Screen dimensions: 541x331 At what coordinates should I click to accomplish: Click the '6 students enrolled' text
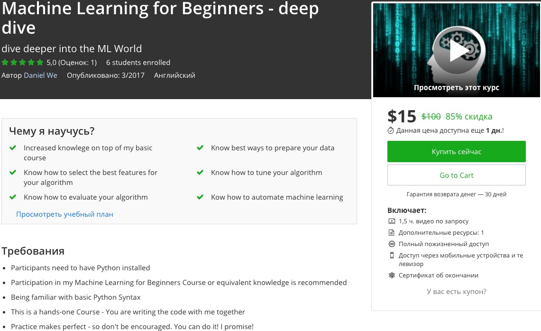point(138,63)
